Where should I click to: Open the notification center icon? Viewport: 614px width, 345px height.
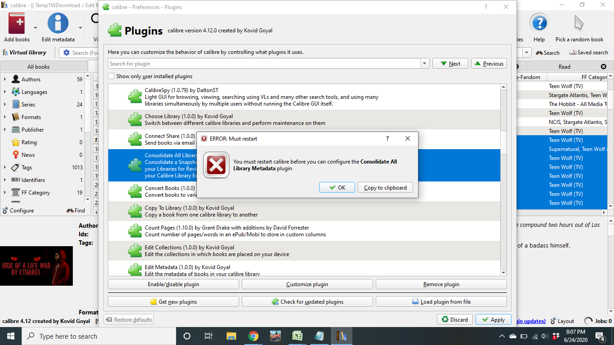pyautogui.click(x=600, y=336)
